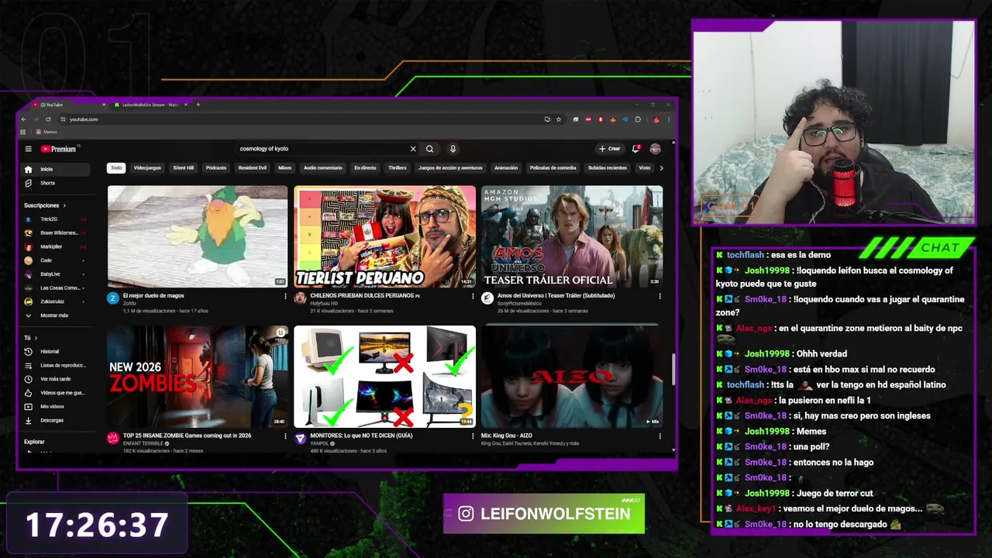The width and height of the screenshot is (992, 558).
Task: Open a new browser tab with plus
Action: click(198, 104)
